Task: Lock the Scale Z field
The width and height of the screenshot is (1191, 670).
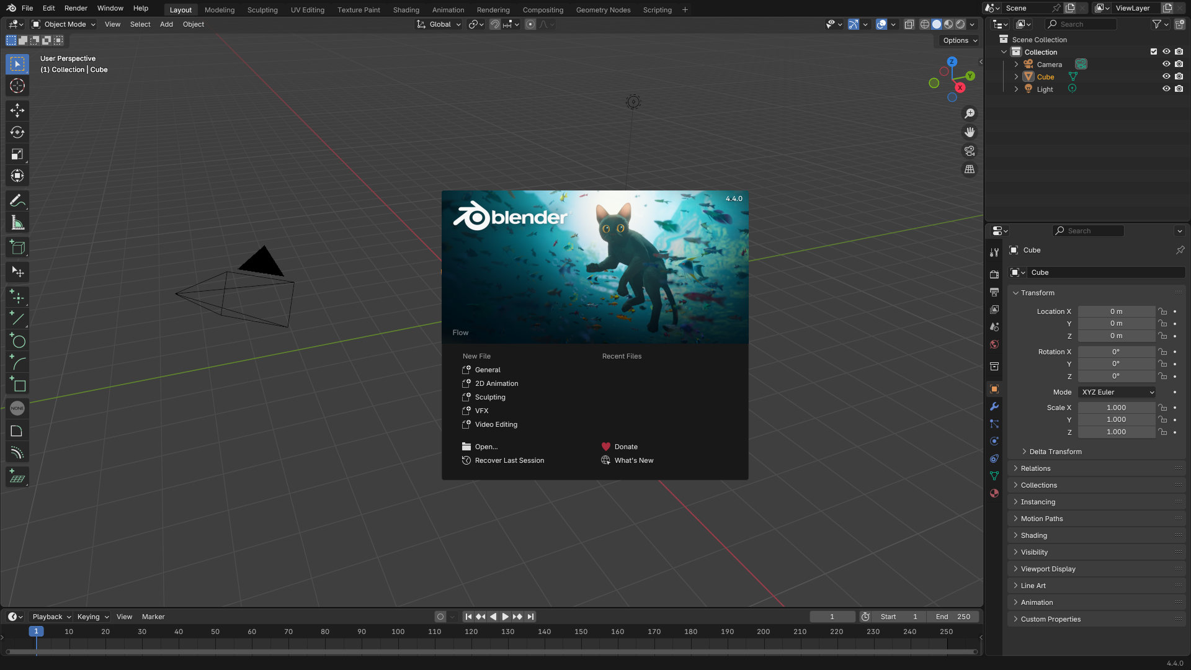Action: tap(1163, 432)
